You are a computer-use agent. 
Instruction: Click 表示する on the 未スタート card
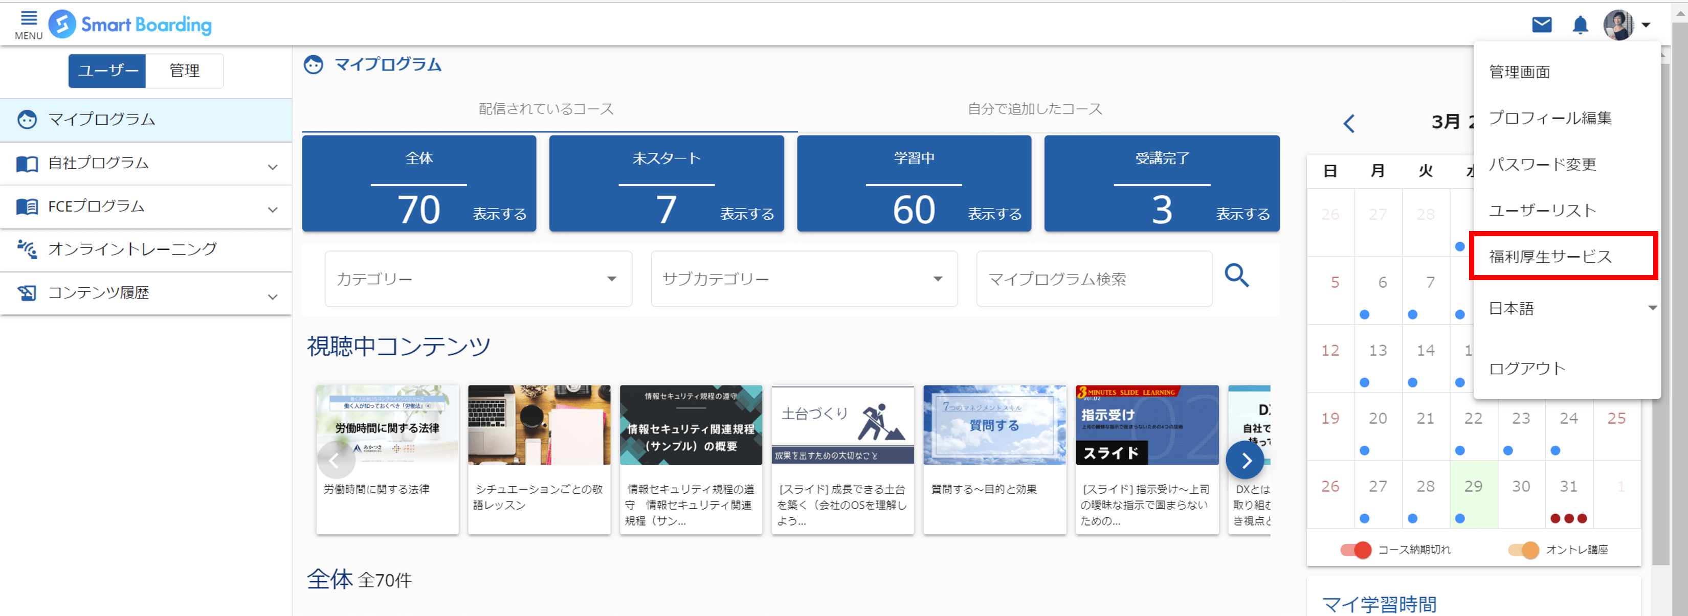pyautogui.click(x=746, y=214)
